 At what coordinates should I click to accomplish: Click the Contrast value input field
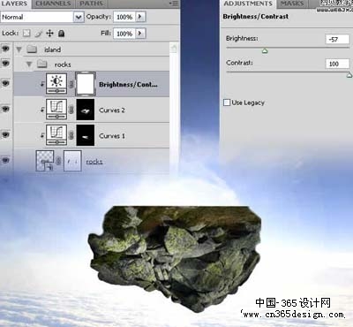tap(337, 64)
